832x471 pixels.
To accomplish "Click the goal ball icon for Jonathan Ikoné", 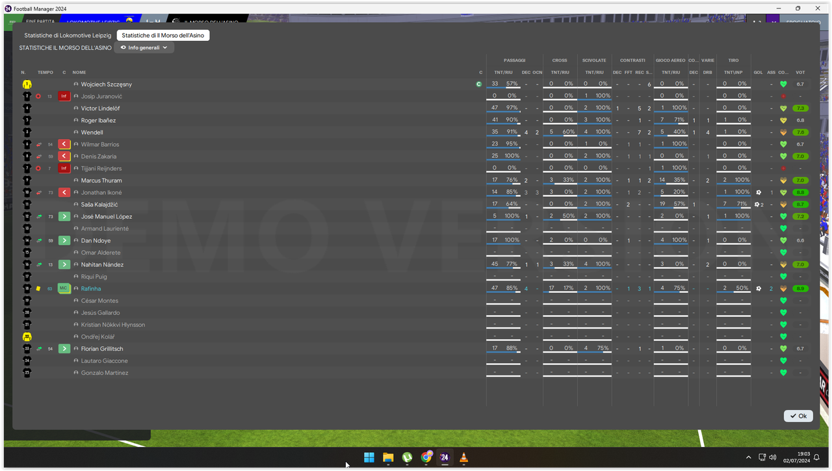I will click(759, 192).
